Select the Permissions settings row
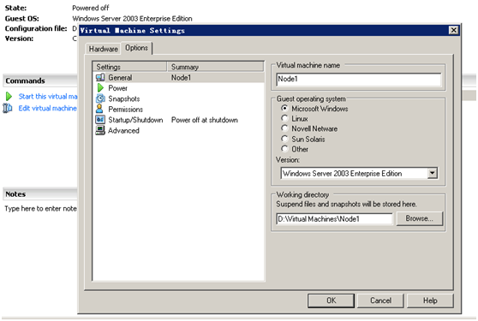 (x=178, y=109)
